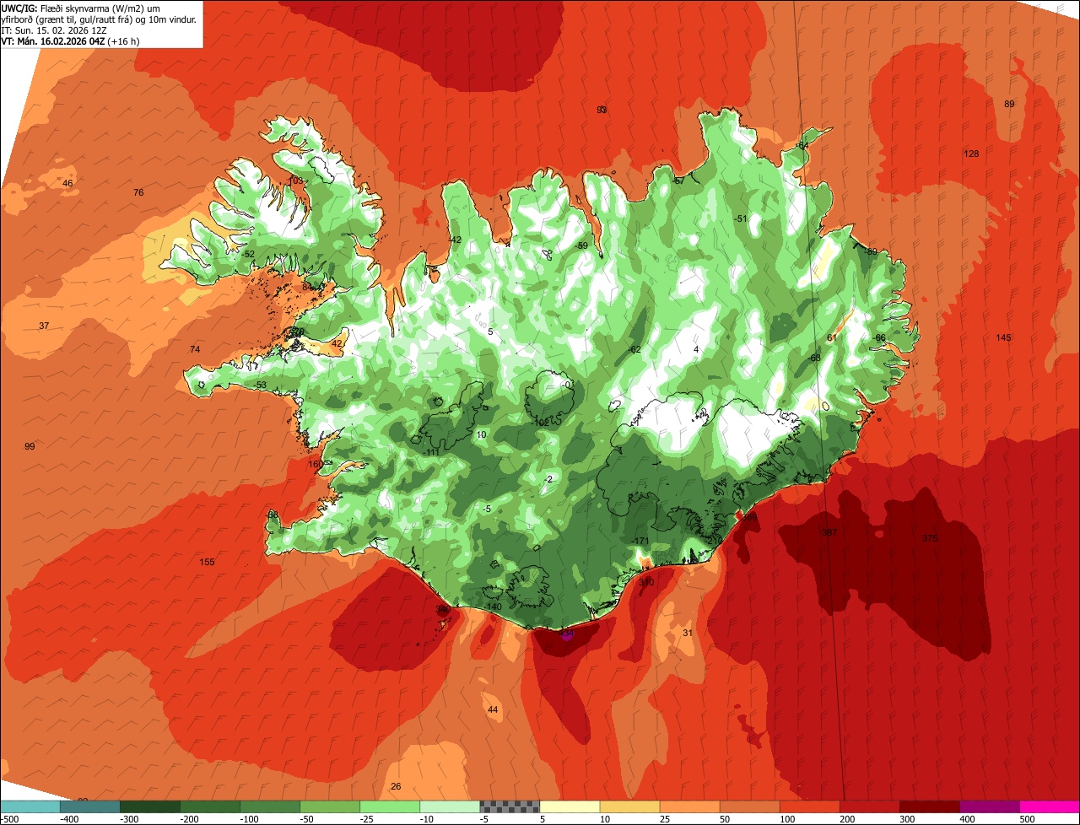The image size is (1080, 825).
Task: Click the '44' value south of Iceland
Action: (493, 709)
